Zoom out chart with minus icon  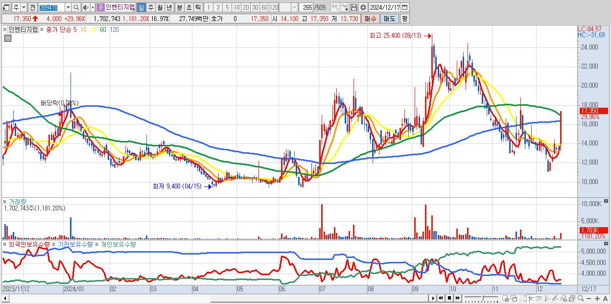click(588, 299)
